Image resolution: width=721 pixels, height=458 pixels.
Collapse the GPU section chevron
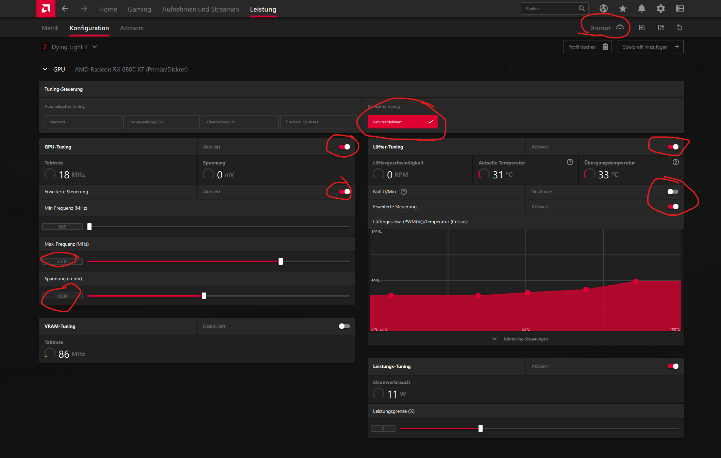coord(45,69)
